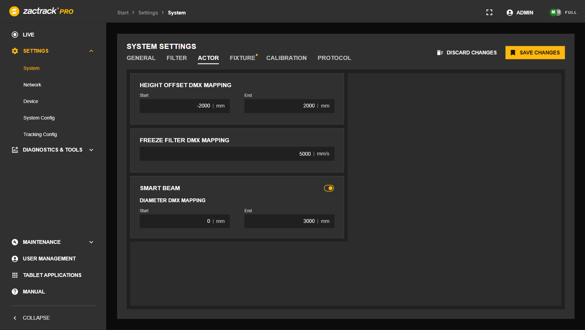
Task: Open the General tab
Action: (x=141, y=58)
